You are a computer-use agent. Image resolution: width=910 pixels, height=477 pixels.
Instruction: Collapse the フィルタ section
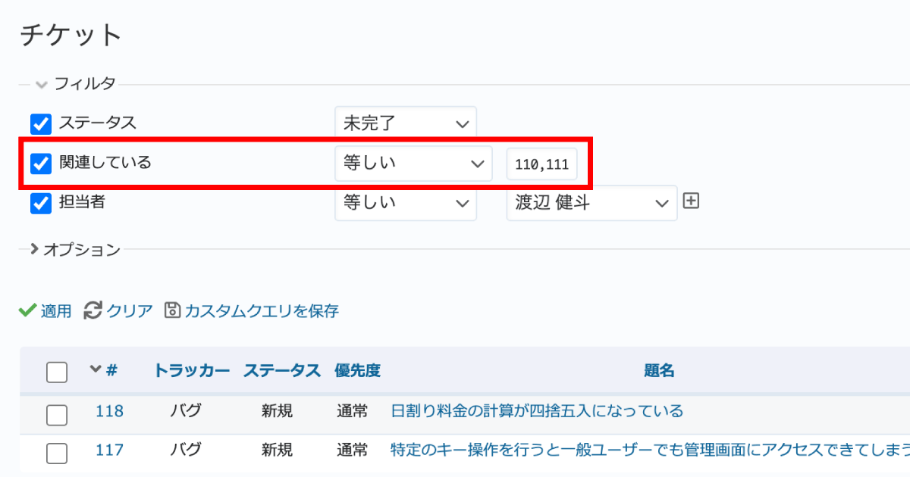(76, 84)
